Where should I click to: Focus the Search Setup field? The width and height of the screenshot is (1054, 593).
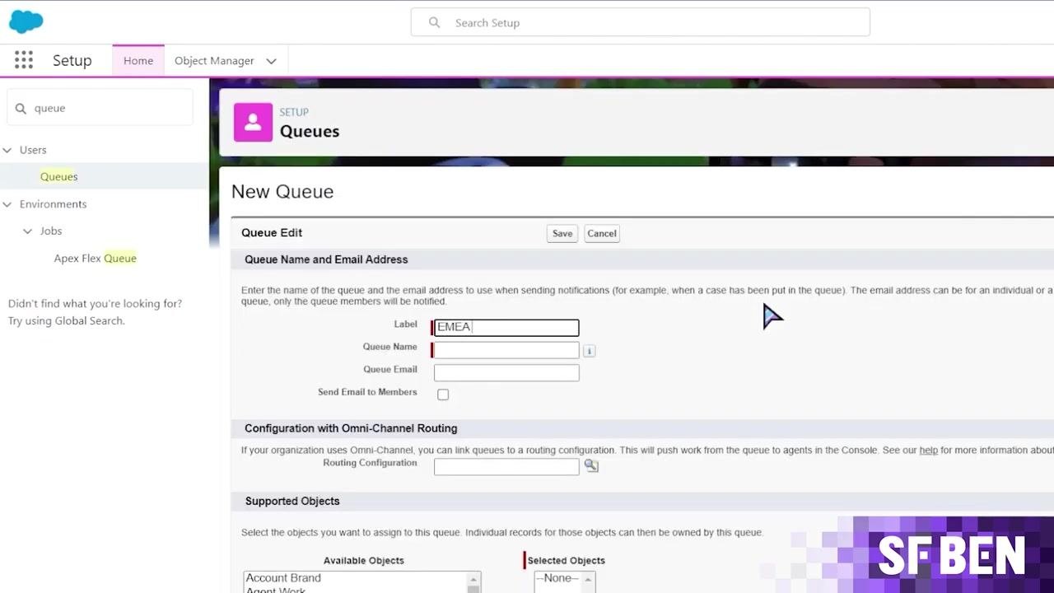click(x=640, y=22)
